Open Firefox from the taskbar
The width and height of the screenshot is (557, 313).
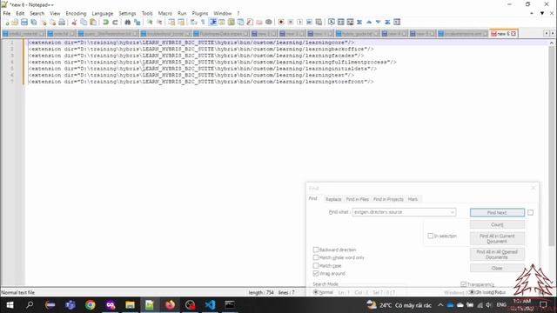click(171, 305)
